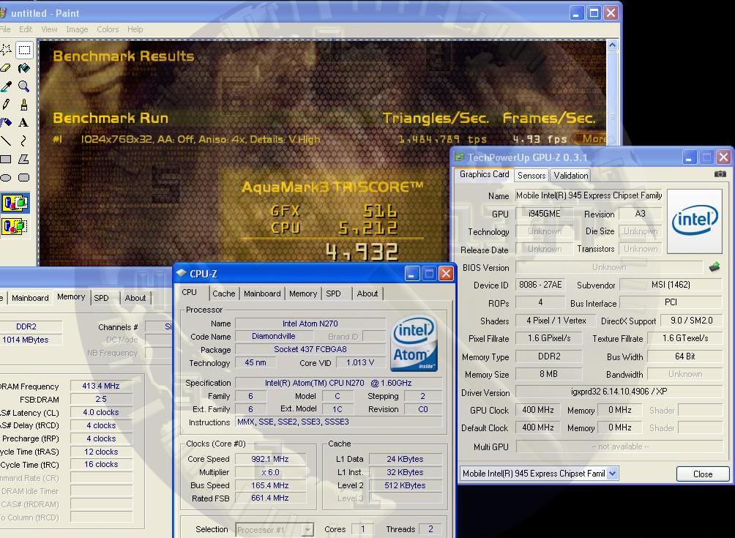The image size is (735, 538).
Task: Select the Polygon shape tool
Action: coord(24,160)
